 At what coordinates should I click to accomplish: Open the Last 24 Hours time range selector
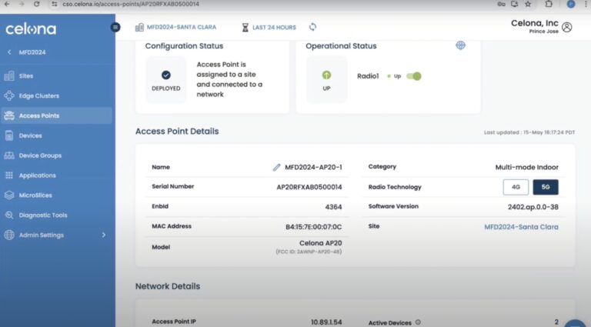coord(268,27)
